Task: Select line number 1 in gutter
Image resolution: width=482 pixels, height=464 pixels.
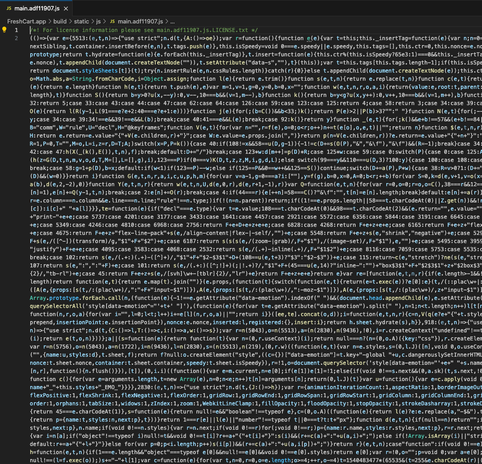Action: tap(16, 30)
